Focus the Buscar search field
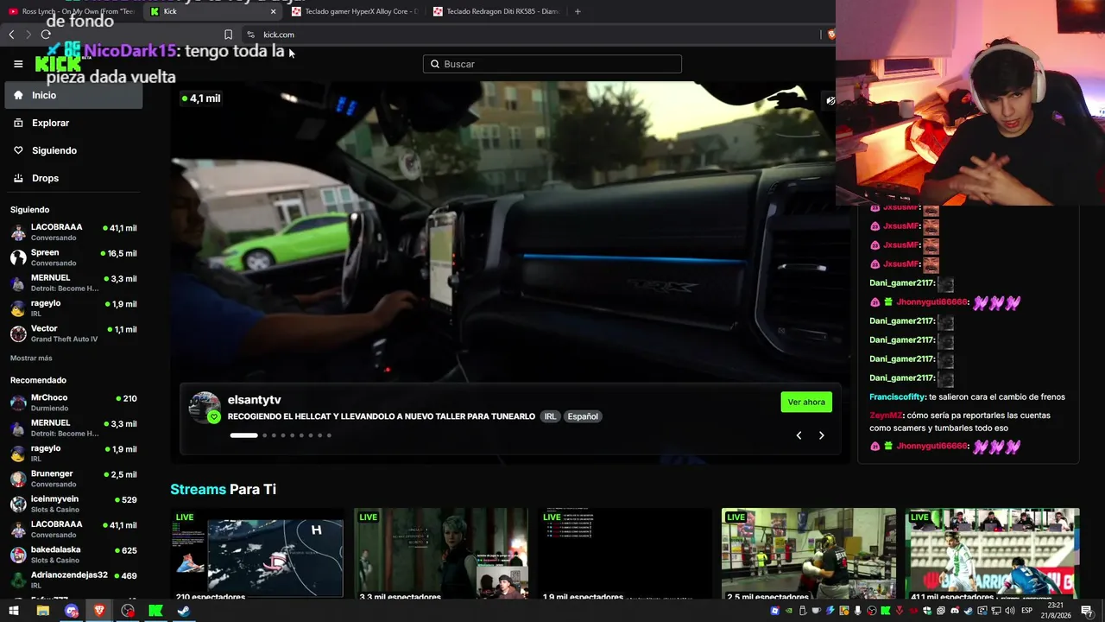Image resolution: width=1105 pixels, height=622 pixels. pos(552,64)
